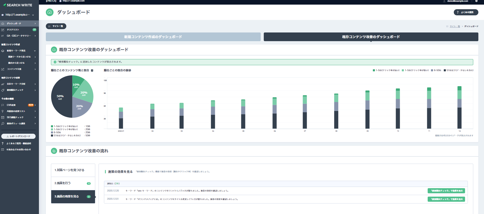Select the 2.施策を行う step tab
484x214 pixels.
[73, 183]
